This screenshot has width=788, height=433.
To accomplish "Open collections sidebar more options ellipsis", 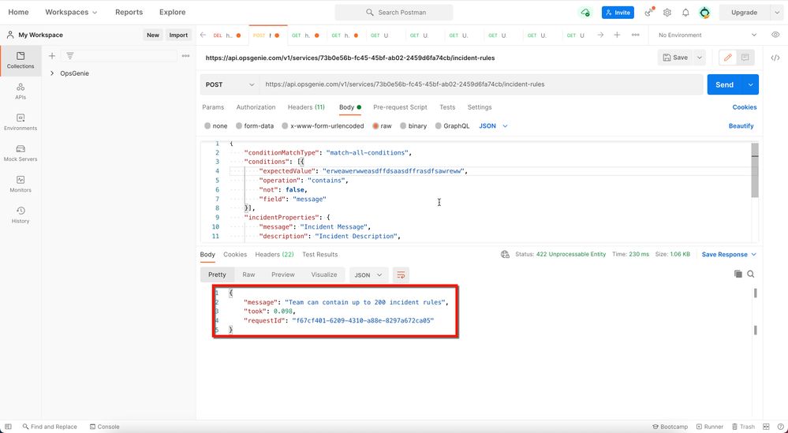I will 185,56.
